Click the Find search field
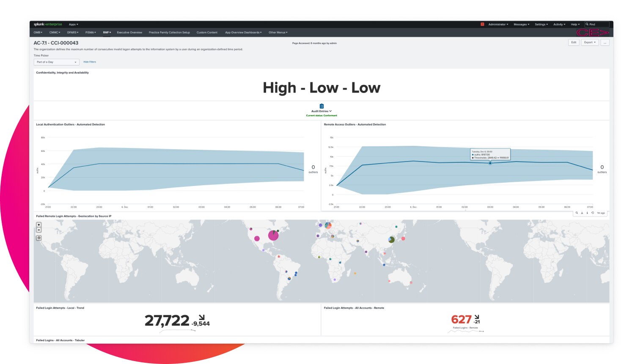The image size is (643, 364). [598, 25]
